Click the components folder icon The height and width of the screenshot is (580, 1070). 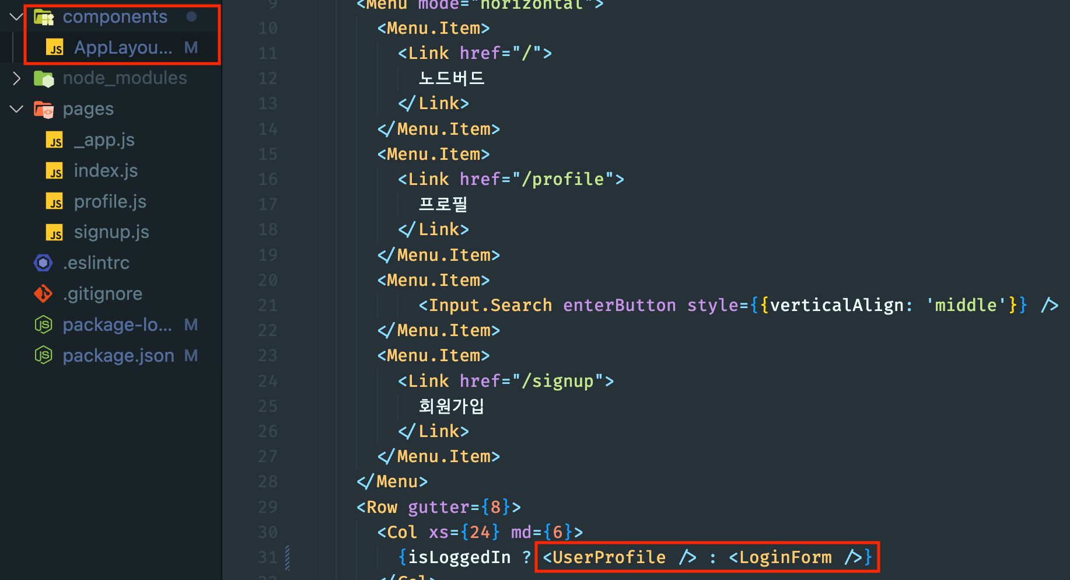coord(44,17)
